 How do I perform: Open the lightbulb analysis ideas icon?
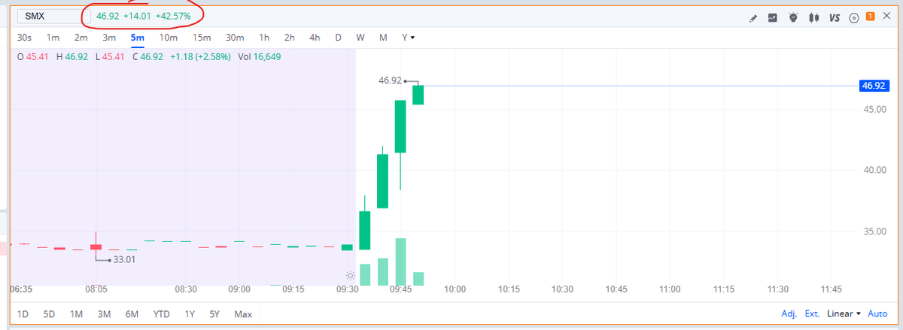pyautogui.click(x=792, y=17)
